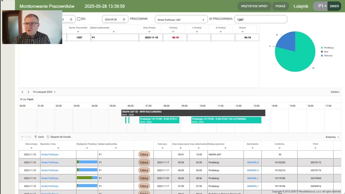Select Produkcja R-RS STOŁY DO LUTOWANIA block

(226, 120)
